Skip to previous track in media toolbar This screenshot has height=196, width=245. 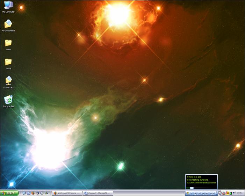pos(203,193)
